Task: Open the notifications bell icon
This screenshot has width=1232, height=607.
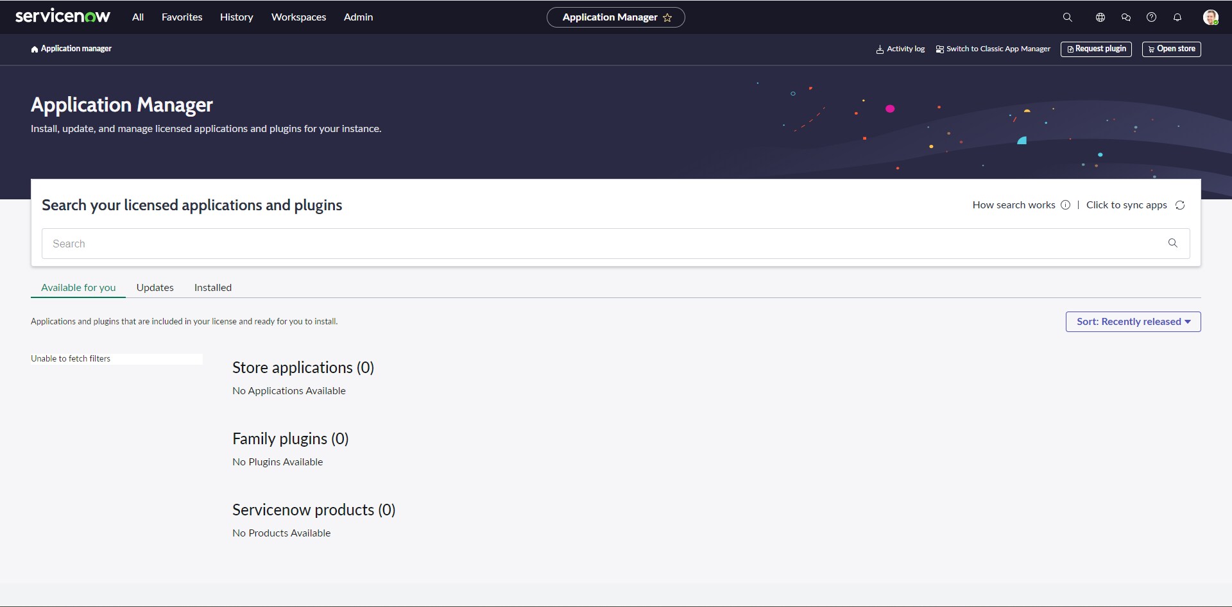Action: click(1177, 17)
